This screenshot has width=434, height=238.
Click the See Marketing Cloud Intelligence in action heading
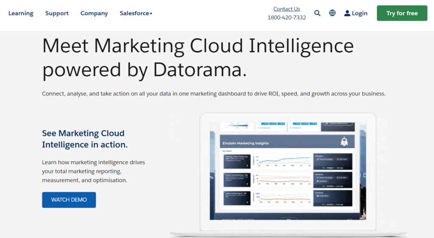point(85,139)
